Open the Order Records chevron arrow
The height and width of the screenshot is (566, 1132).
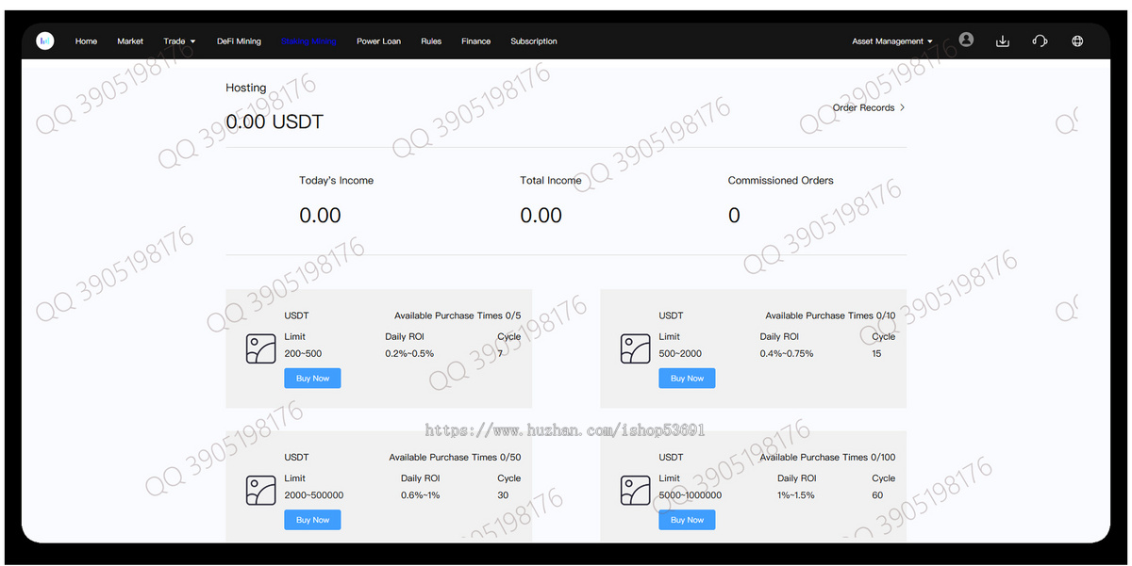tap(902, 107)
